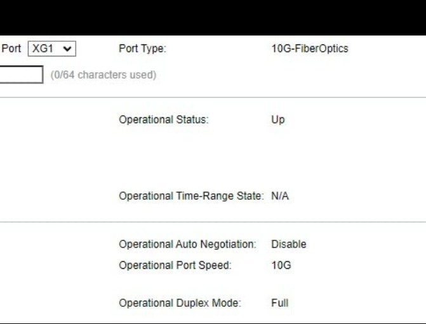
Task: Select the "N/A" time-range state value
Action: click(280, 196)
